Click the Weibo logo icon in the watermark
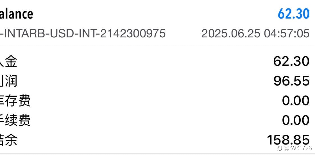Viewport: 315px width, 158px height. tap(280, 148)
